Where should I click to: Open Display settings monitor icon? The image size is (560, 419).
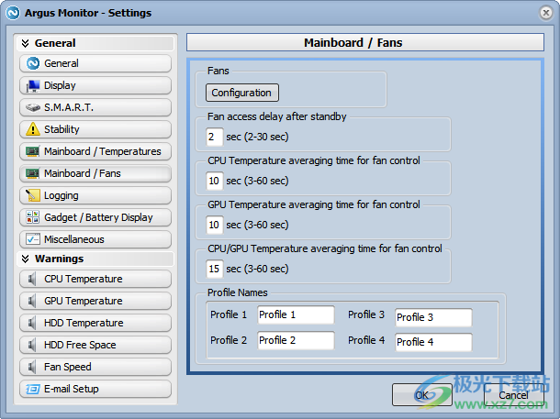point(33,85)
